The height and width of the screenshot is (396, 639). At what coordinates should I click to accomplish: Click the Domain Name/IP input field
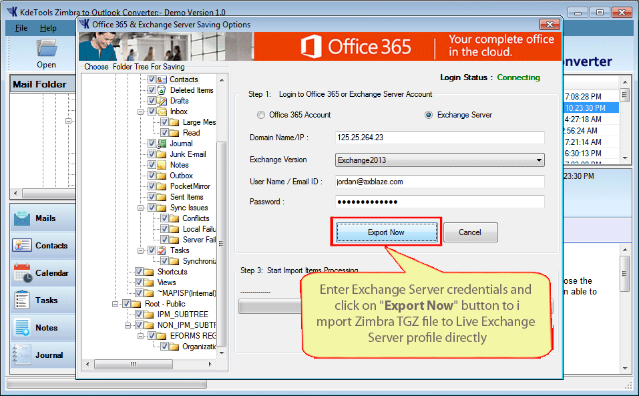pyautogui.click(x=440, y=138)
